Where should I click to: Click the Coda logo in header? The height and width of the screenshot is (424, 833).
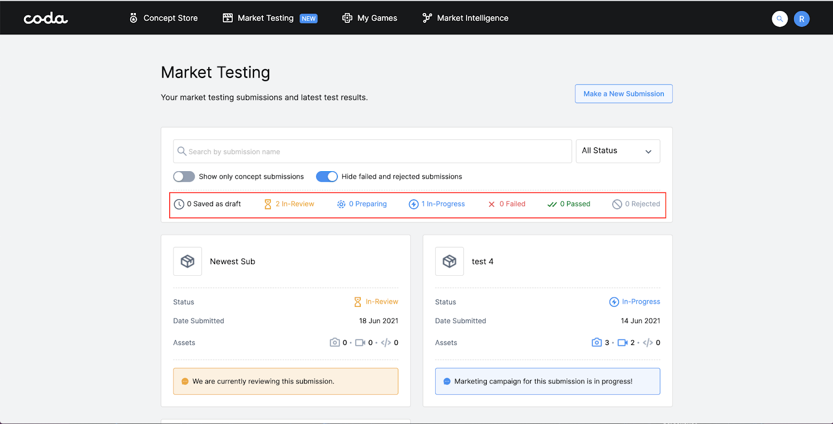[x=46, y=19]
